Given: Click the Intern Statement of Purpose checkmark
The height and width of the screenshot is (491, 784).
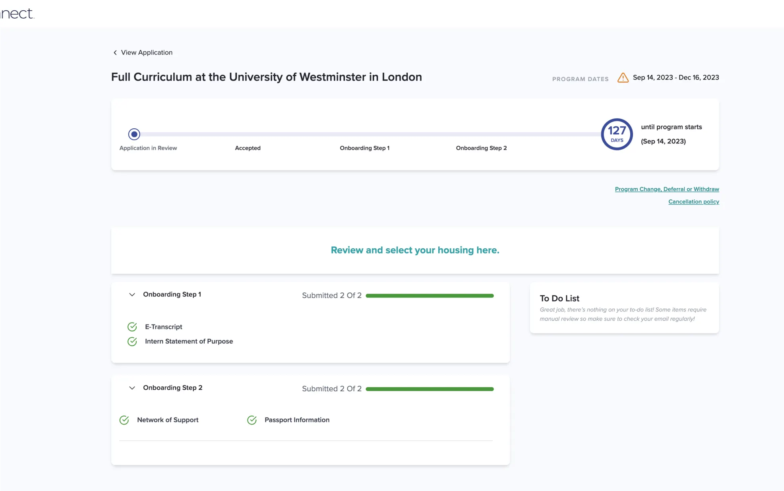Looking at the screenshot, I should click(x=132, y=341).
